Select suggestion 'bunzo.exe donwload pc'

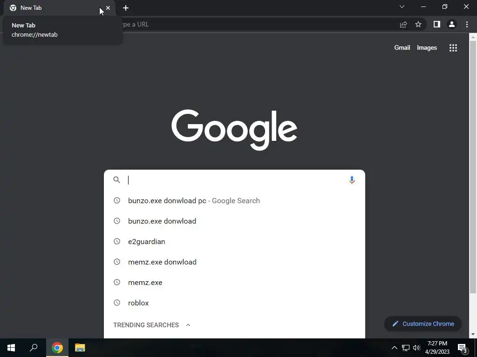[x=234, y=201]
